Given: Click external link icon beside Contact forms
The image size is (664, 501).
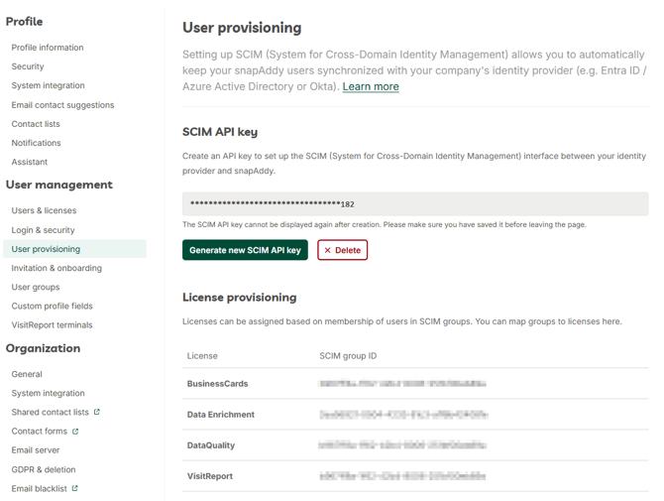Looking at the screenshot, I should (x=75, y=432).
